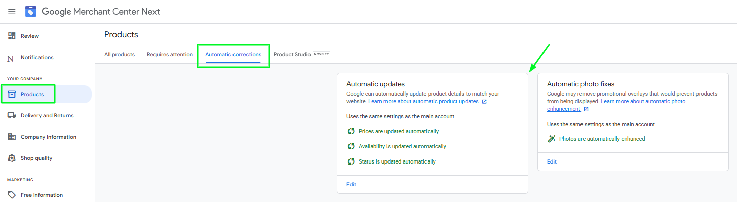Screen dimensions: 737x202
Task: Open Review in the sidebar
Action: click(x=30, y=36)
